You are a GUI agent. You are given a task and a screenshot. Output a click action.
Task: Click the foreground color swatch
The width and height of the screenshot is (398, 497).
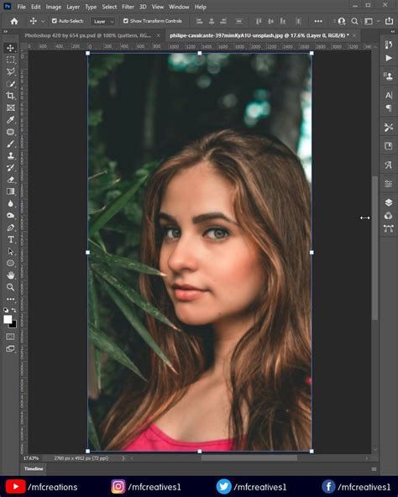tap(8, 319)
